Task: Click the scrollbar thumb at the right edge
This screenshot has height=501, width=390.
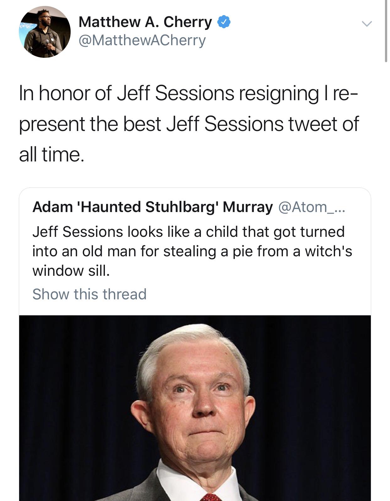Action: 386,31
